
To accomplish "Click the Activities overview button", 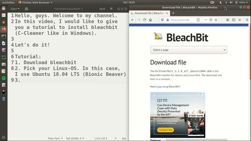I will click(x=8, y=2).
